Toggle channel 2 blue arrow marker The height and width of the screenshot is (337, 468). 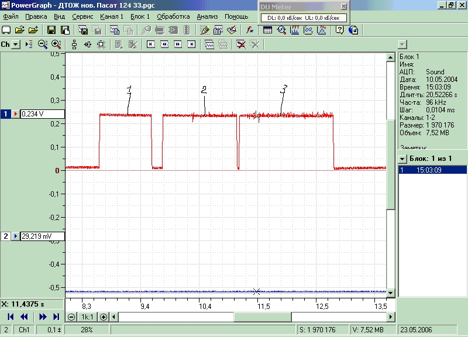[16, 236]
